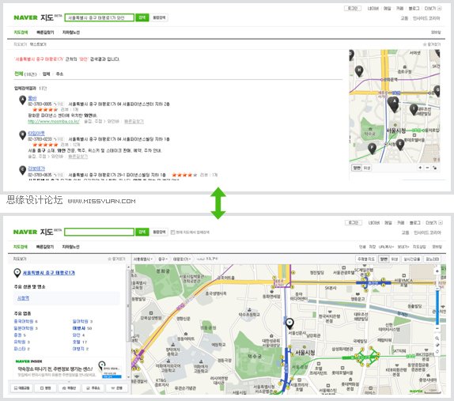Click the NAVER 지도 logo on the results page
This screenshot has height=401, width=454.
[x=38, y=17]
